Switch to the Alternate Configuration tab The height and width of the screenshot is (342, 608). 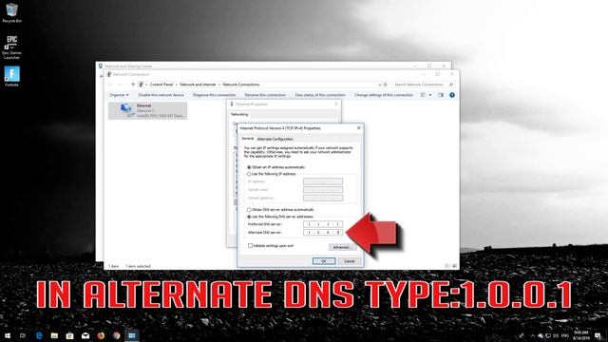275,139
